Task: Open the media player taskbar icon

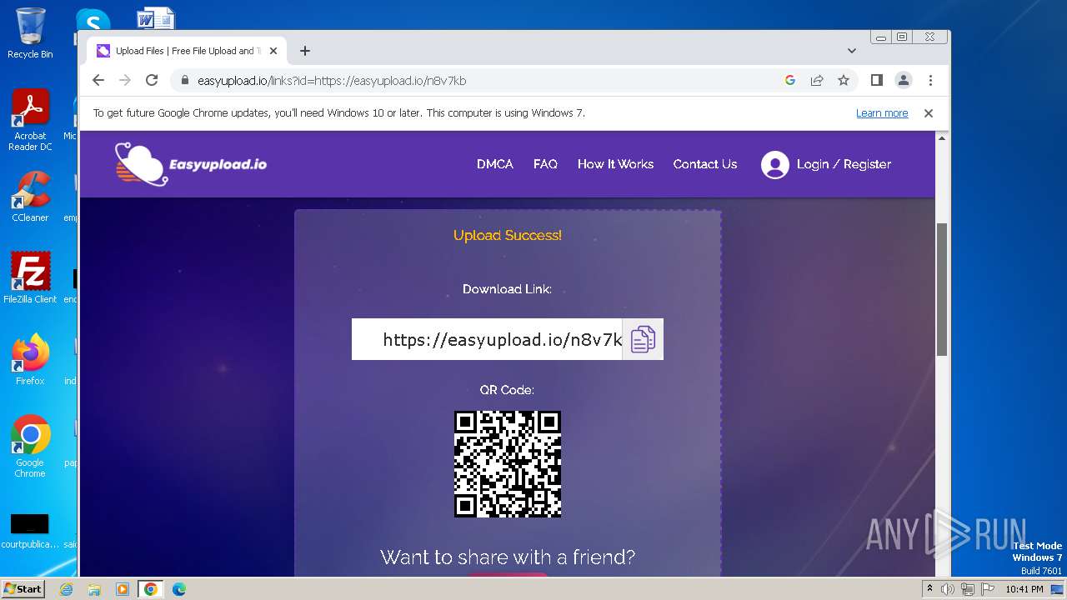Action: pos(123,589)
